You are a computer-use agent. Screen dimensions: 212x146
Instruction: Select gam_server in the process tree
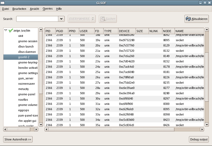coord(26,78)
